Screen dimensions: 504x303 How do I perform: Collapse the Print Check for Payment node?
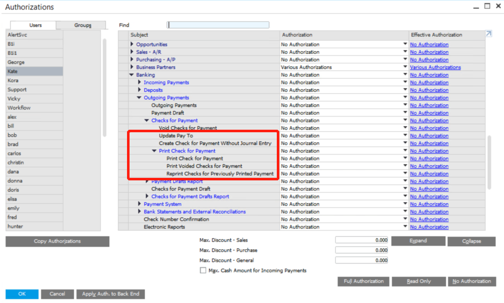click(x=155, y=151)
